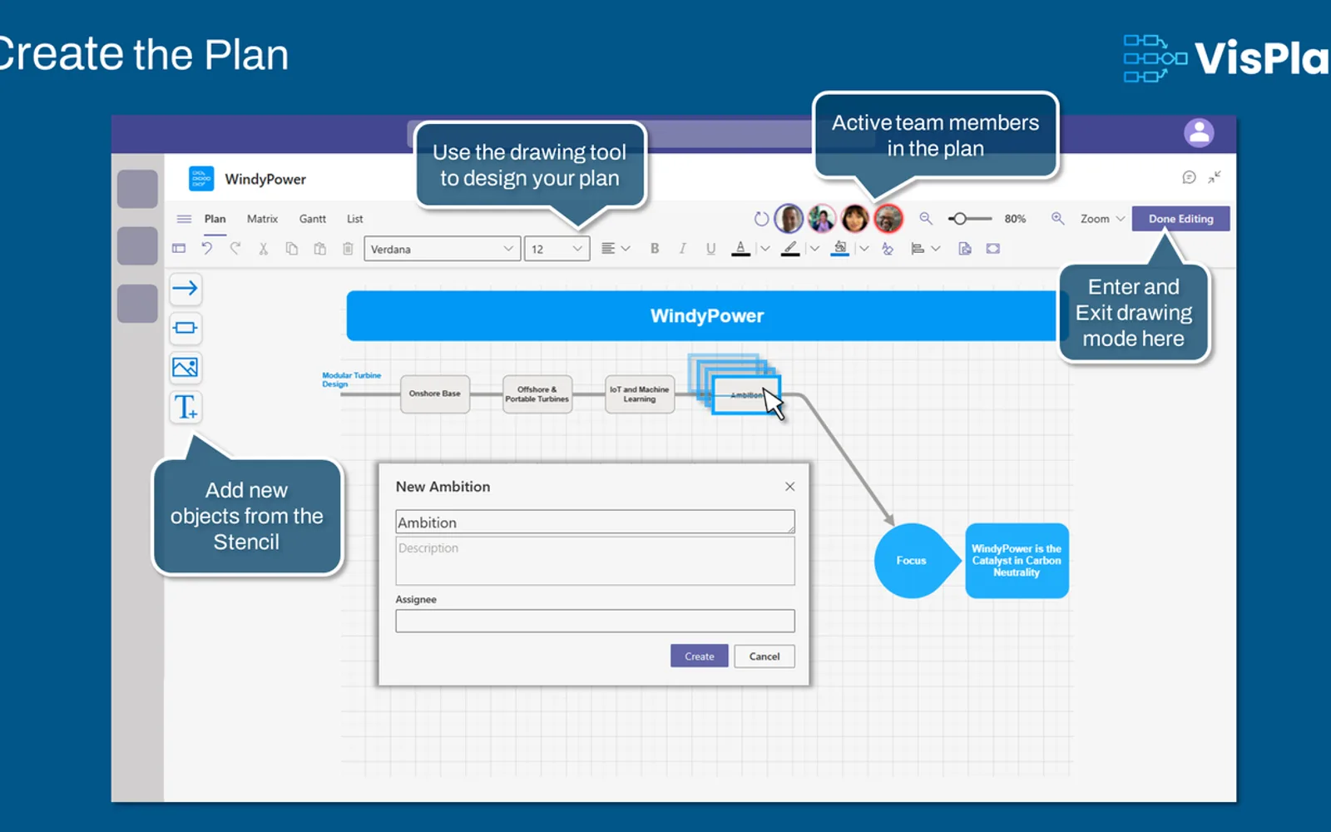Expand the font color dropdown arrow

click(764, 248)
